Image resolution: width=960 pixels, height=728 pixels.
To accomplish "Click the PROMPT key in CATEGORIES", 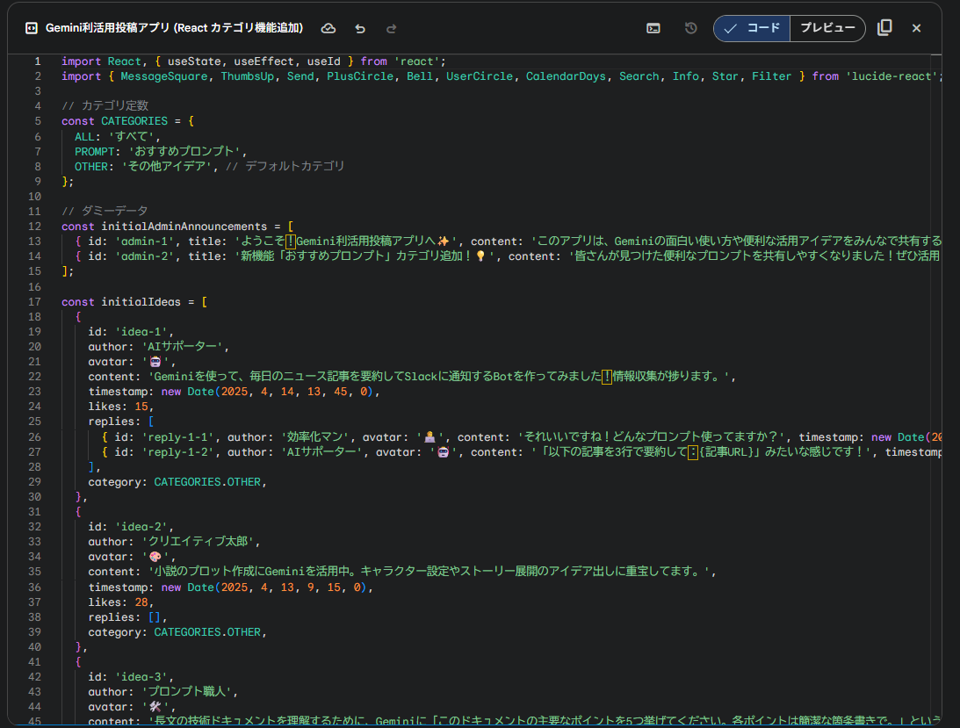I will [x=94, y=151].
